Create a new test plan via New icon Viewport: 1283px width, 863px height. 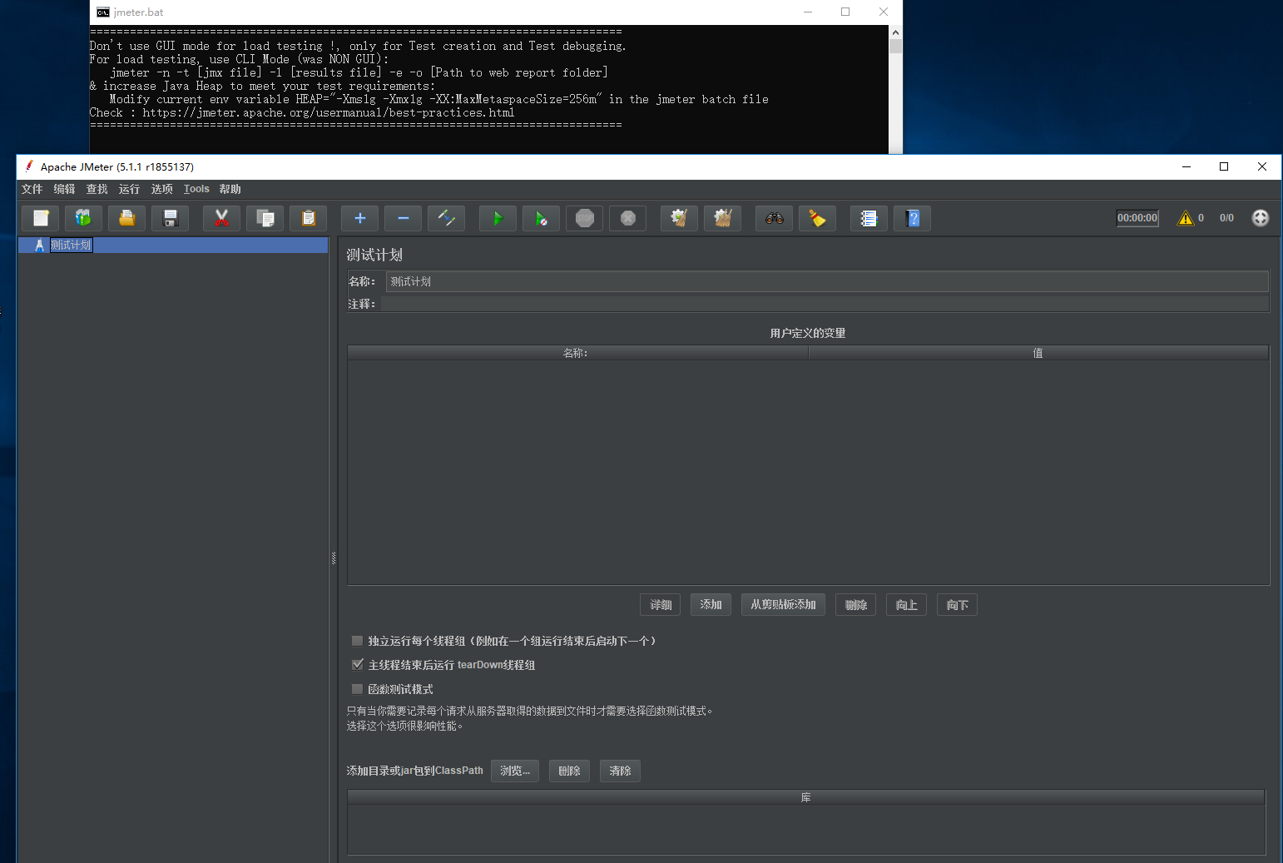click(40, 218)
